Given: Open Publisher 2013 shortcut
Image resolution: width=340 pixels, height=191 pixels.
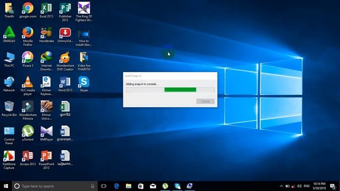Looking at the screenshot, I should click(x=65, y=12).
